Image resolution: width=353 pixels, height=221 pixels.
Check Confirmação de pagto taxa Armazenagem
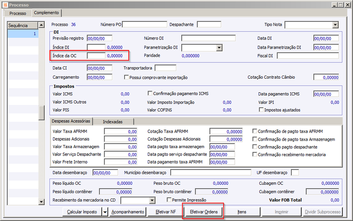[255, 139]
